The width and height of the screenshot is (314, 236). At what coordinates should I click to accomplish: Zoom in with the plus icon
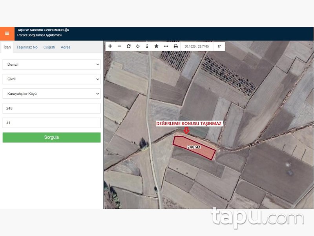[x=110, y=46]
